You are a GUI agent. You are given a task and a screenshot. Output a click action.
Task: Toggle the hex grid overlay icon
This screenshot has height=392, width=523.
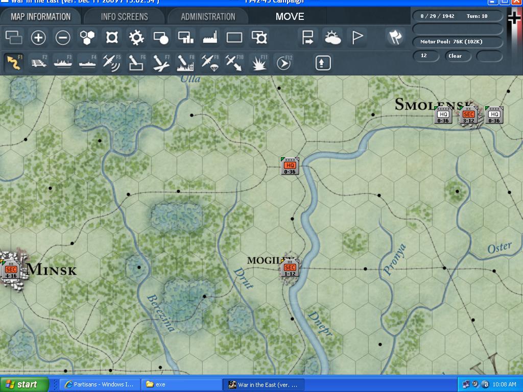click(x=87, y=37)
